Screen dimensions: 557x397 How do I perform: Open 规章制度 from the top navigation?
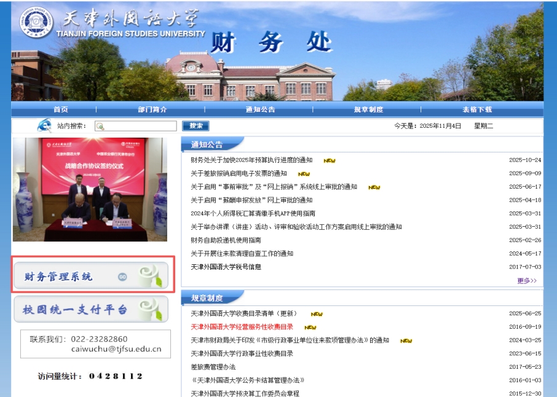click(x=368, y=109)
